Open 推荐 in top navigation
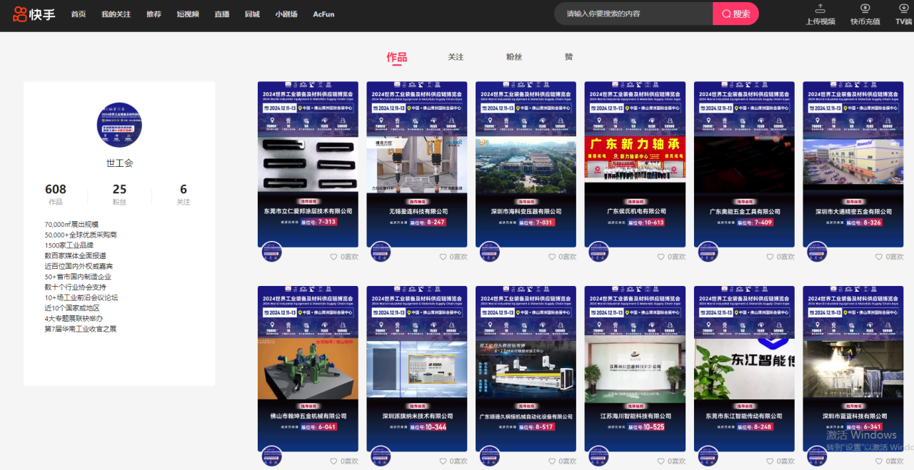 pyautogui.click(x=154, y=14)
